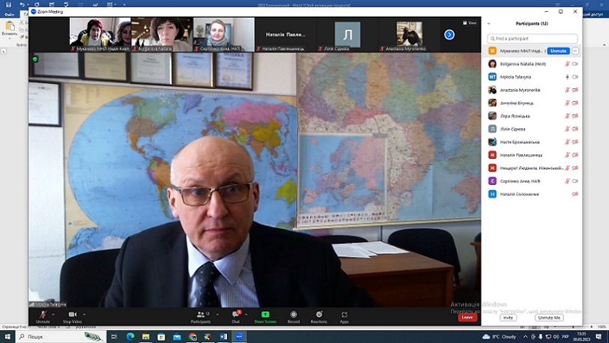The height and width of the screenshot is (343, 609).
Task: Open video options arrow beside Stop Video
Action: click(x=85, y=315)
